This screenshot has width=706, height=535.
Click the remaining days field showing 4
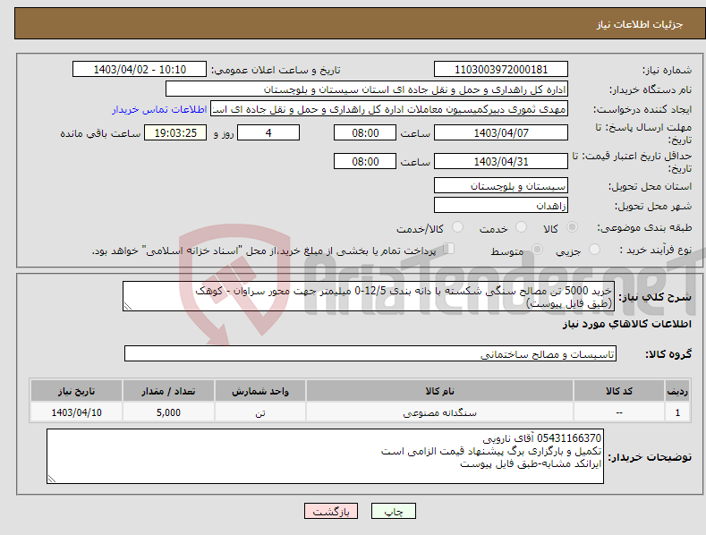(268, 132)
